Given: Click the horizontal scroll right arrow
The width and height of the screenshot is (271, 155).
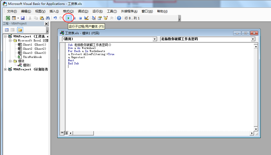Looking at the screenshot, I should point(252,133).
